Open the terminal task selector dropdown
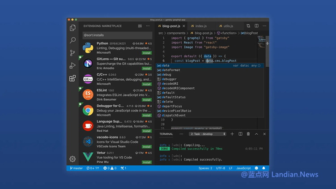 [x=208, y=134]
